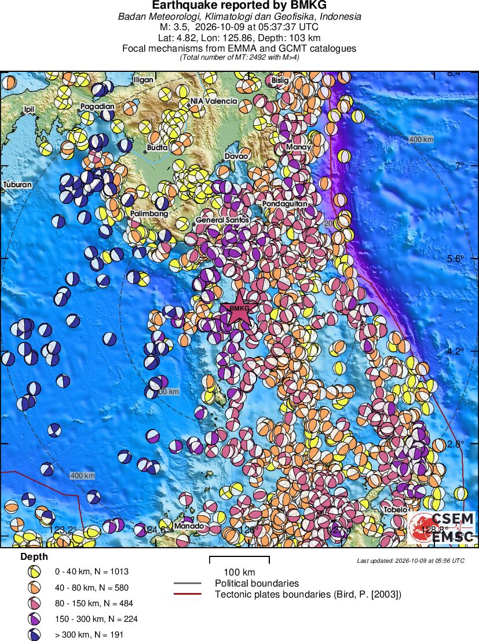Viewport: 479px width, 641px height.
Task: Click the Pagadian city label
Action: point(97,106)
